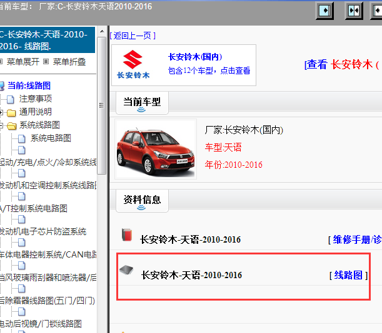Expand the 通用说明 folder plus toggle
Screen dimensions: 382x333
point(1,112)
